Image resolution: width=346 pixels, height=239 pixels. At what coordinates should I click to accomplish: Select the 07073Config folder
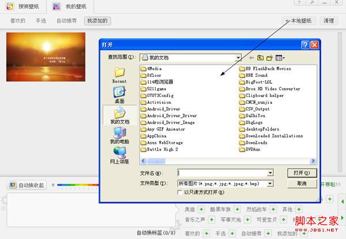click(x=157, y=95)
